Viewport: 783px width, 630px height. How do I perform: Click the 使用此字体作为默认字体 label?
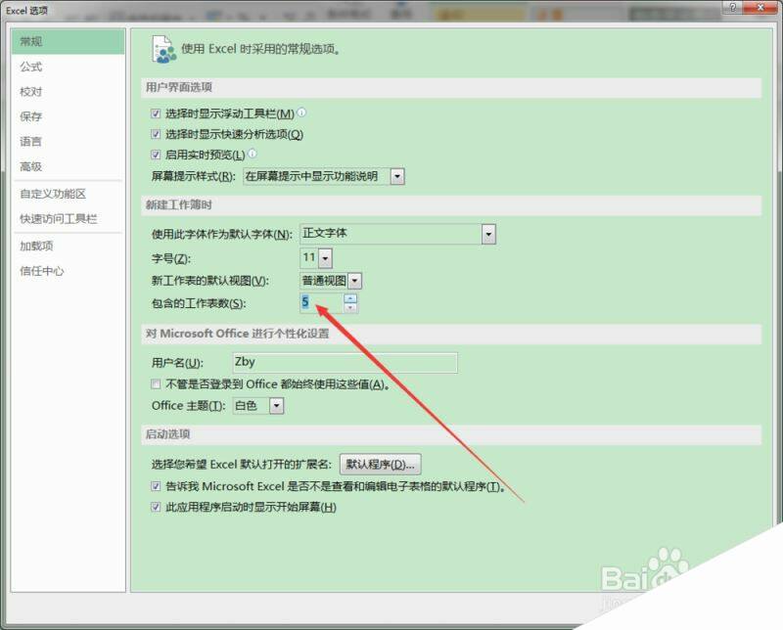222,234
